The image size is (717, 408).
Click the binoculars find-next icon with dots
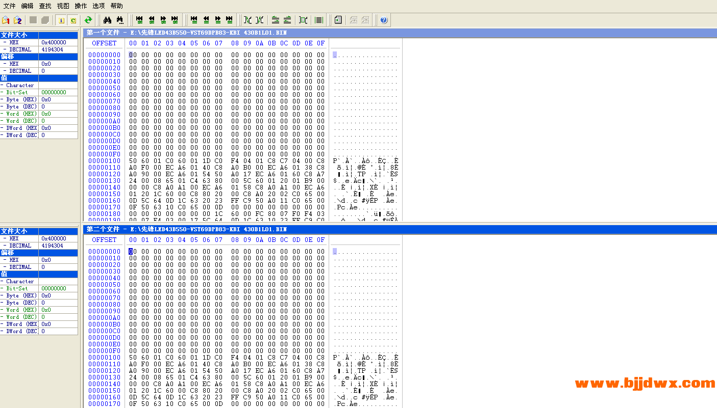tap(120, 20)
